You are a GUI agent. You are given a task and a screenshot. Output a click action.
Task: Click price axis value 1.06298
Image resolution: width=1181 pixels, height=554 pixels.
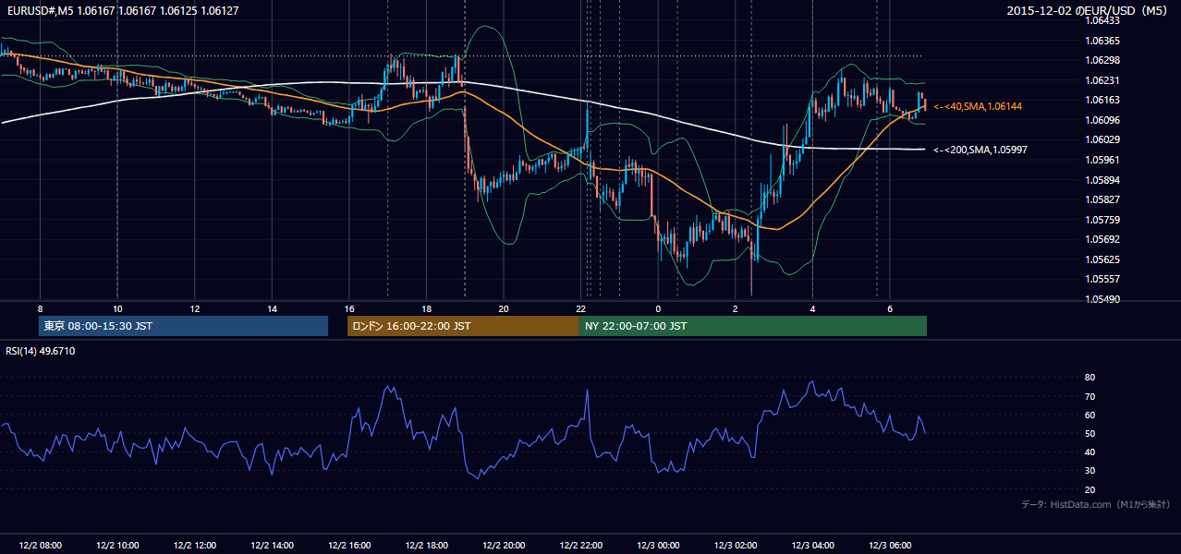(x=1102, y=60)
